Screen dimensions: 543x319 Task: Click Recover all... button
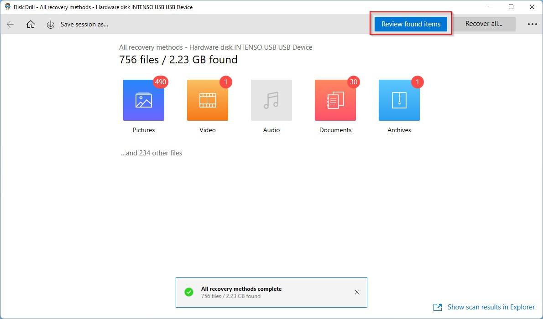click(x=484, y=24)
